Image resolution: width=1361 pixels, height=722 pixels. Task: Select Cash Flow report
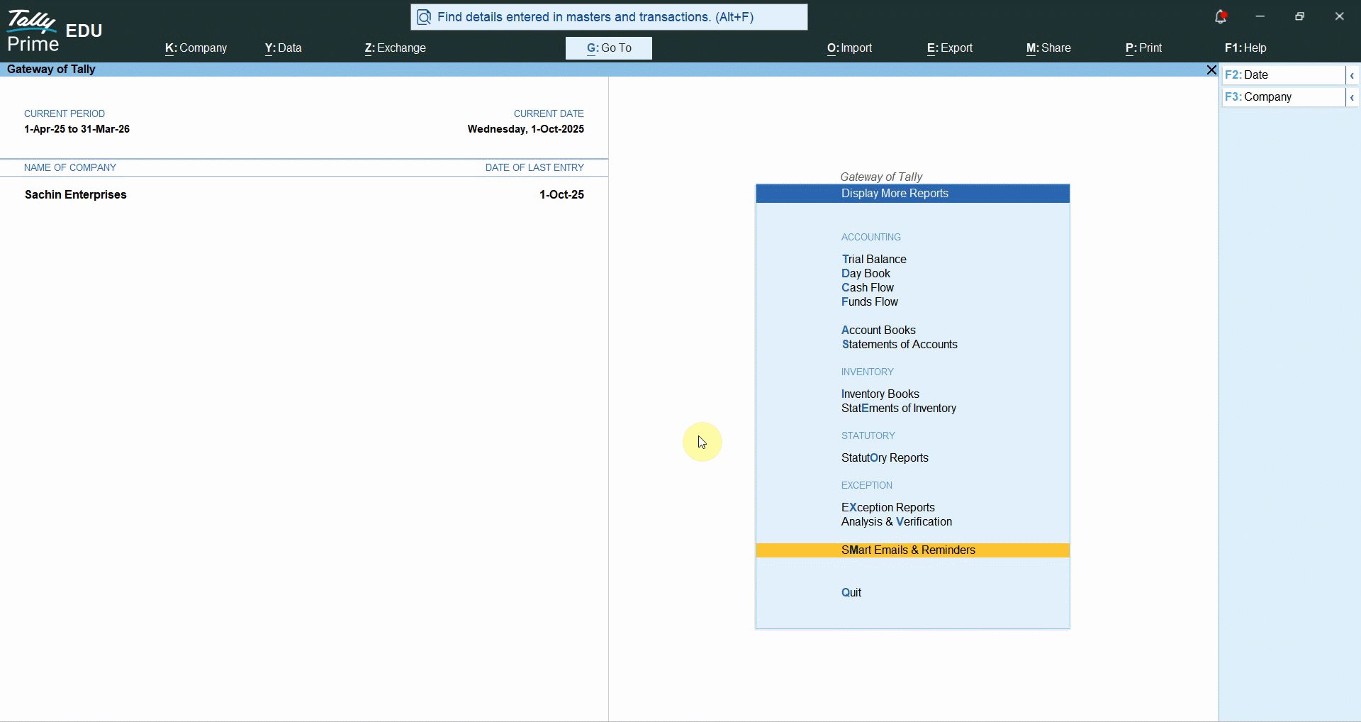click(x=868, y=288)
